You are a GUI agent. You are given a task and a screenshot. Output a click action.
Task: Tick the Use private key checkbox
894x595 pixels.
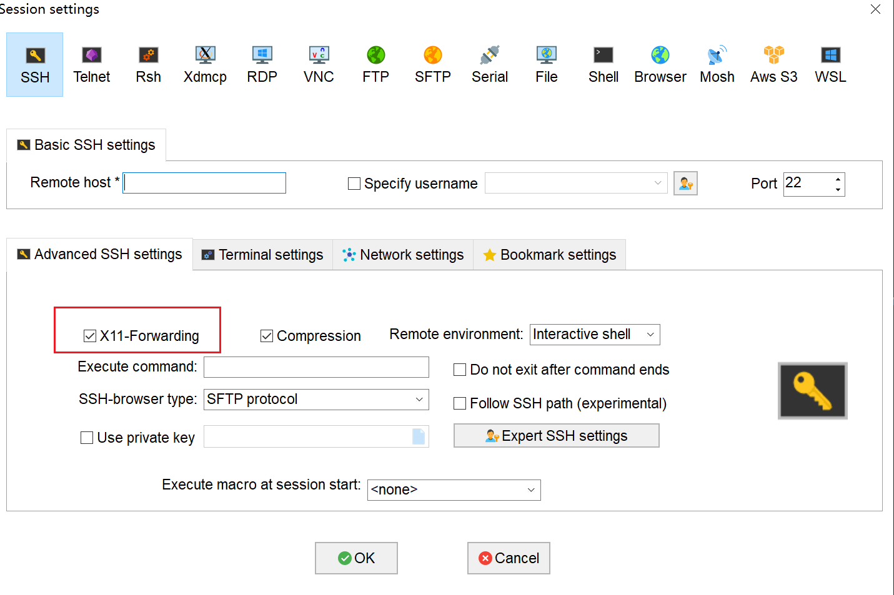click(x=87, y=438)
